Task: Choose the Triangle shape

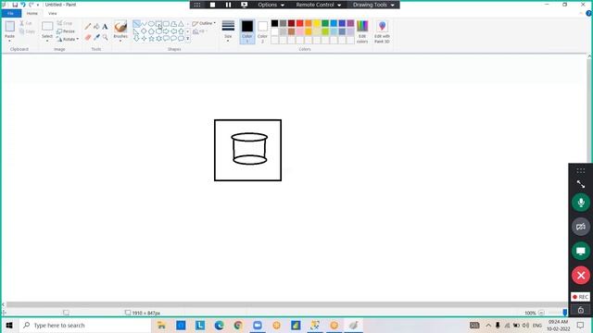Action: point(182,24)
